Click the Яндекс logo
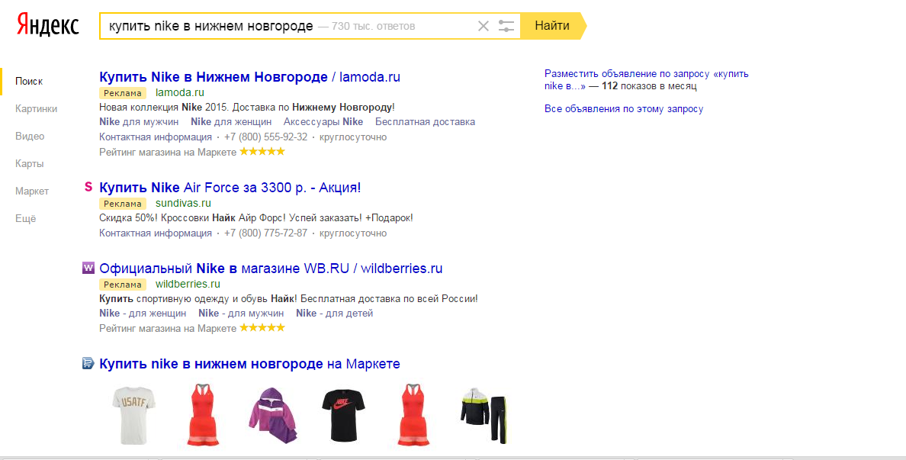The image size is (906, 460). point(47,25)
